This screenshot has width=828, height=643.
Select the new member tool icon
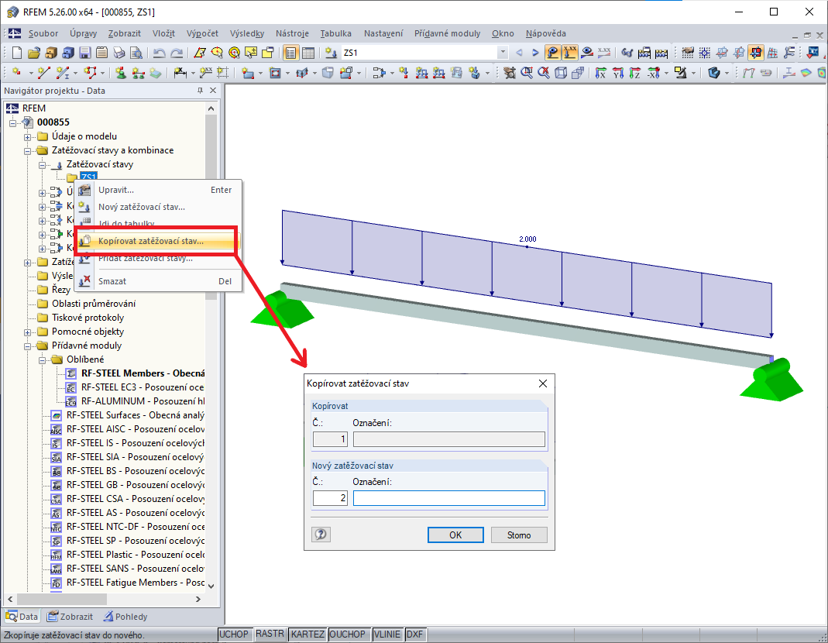pyautogui.click(x=63, y=73)
